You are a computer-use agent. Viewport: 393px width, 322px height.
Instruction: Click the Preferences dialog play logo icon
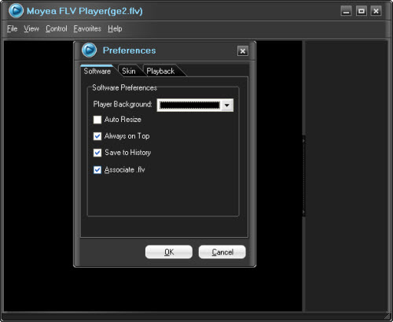[89, 50]
